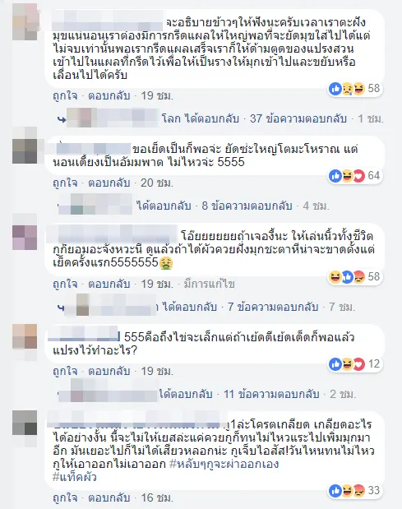
Task: Click the love reaction icon beside count 64
Action: tap(358, 176)
